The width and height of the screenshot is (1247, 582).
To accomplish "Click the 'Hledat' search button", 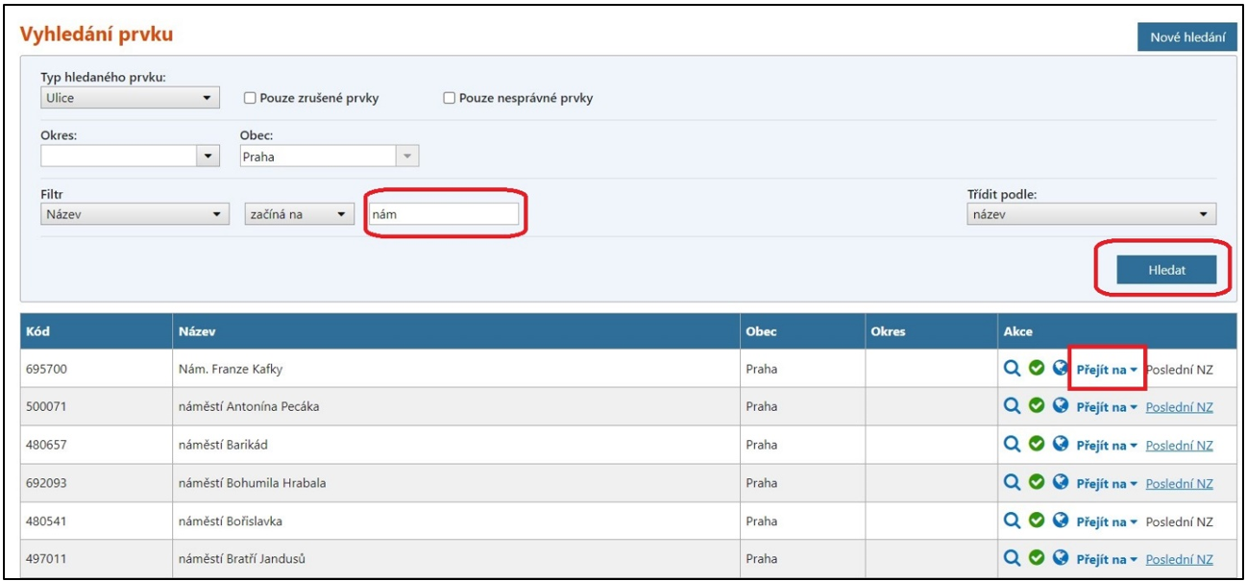I will pyautogui.click(x=1166, y=271).
